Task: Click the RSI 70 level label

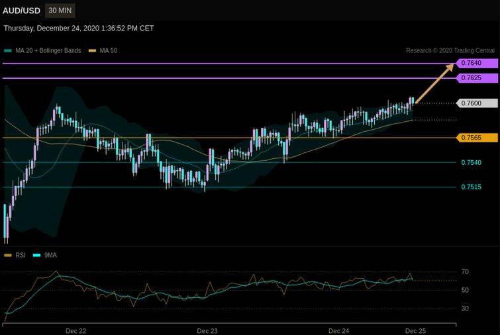Action: tap(465, 272)
